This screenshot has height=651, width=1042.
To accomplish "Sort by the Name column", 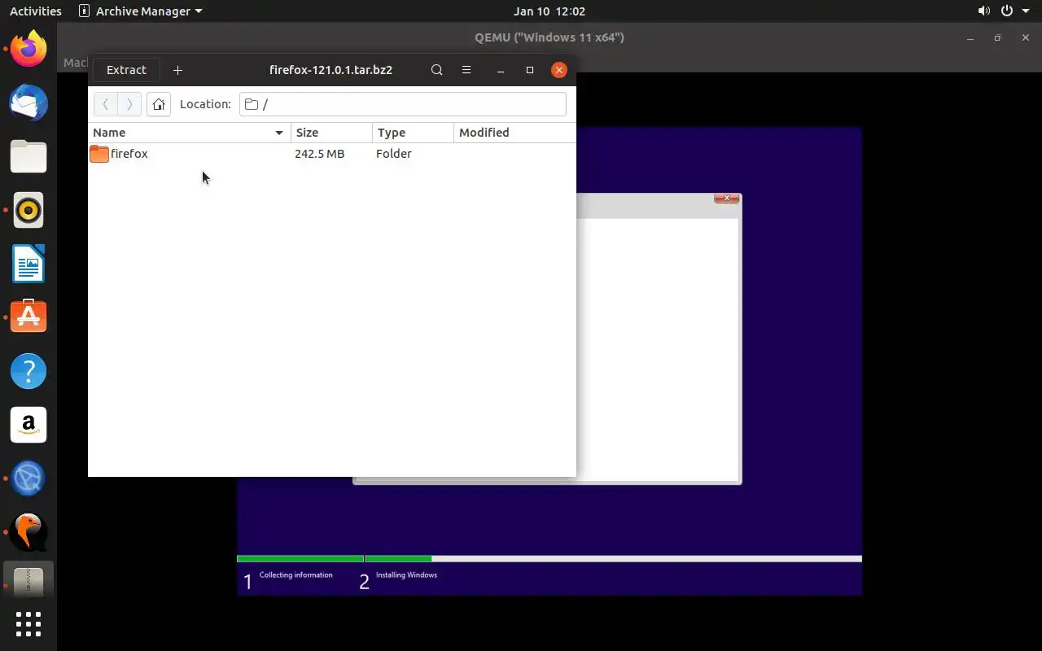I will [x=189, y=133].
